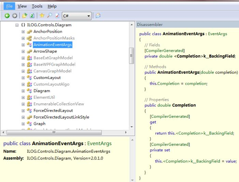The image size is (239, 182).
Task: Open an assembly with the folder icon
Action: [24, 16]
